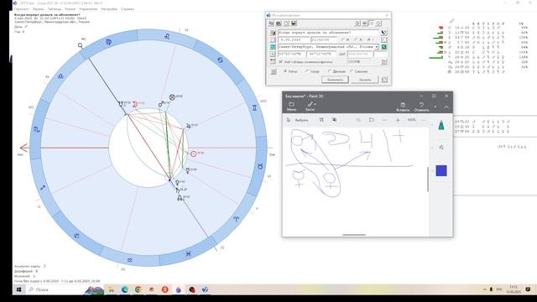Screen dimensions: 537x302
Task: Show hidden tray icons on the taskbar
Action: pyautogui.click(x=485, y=289)
